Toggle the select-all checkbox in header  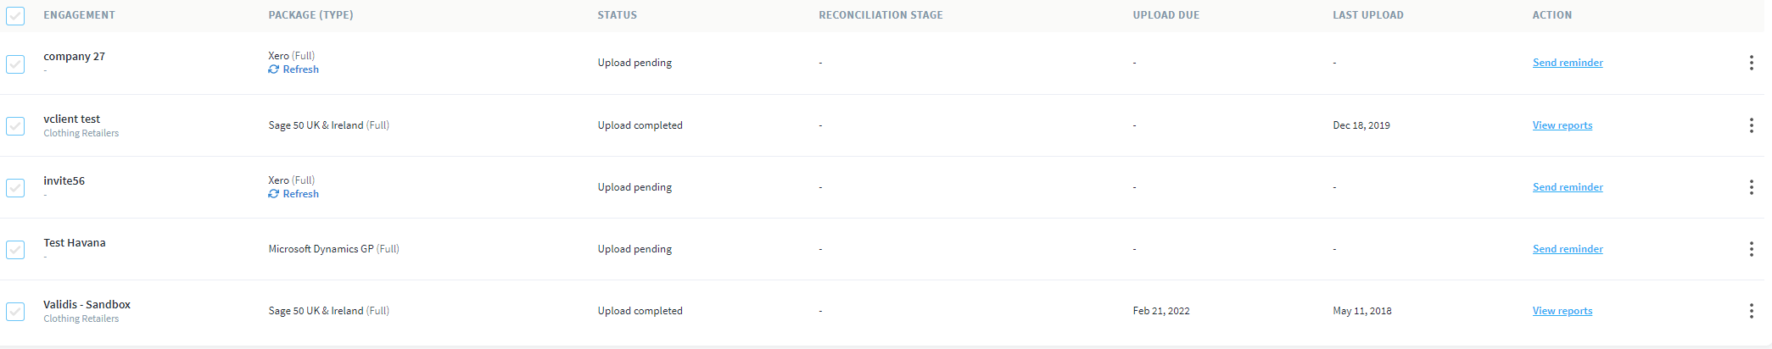[x=15, y=15]
